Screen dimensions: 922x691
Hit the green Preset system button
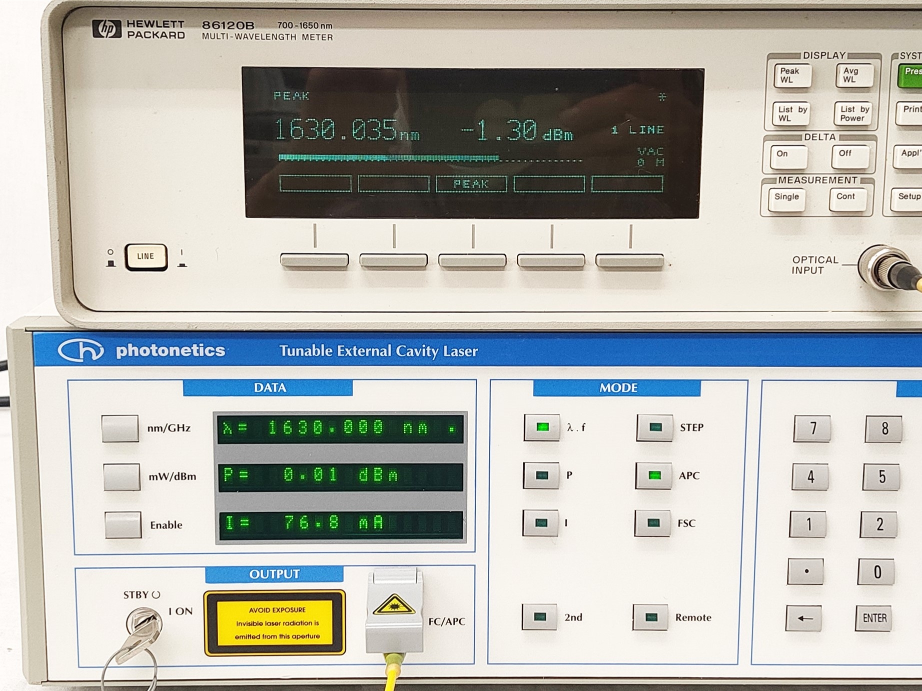[910, 76]
